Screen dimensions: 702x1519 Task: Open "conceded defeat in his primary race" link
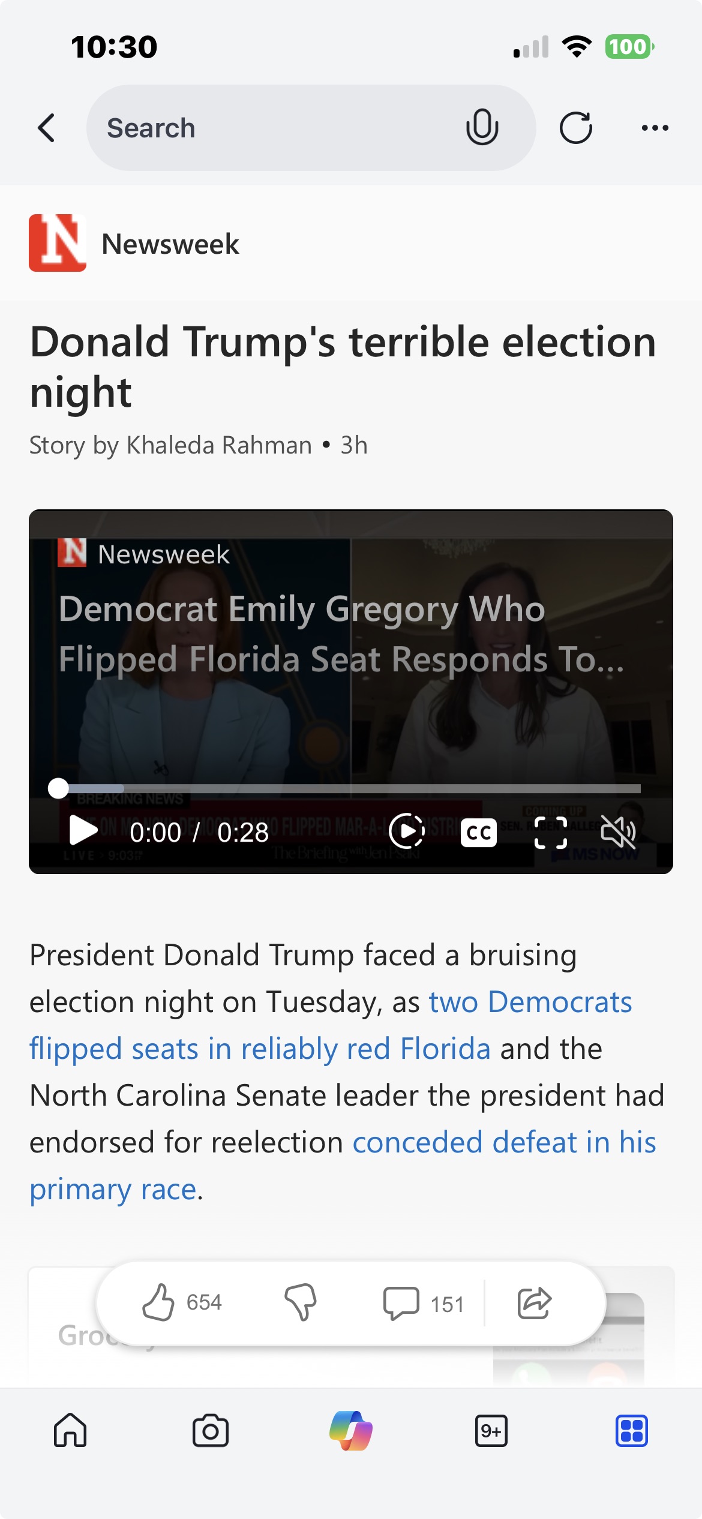coord(504,1142)
